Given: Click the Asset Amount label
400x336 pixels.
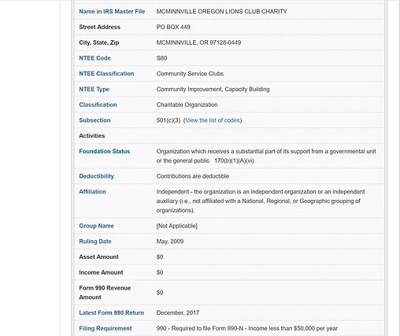Looking at the screenshot, I should [x=98, y=257].
